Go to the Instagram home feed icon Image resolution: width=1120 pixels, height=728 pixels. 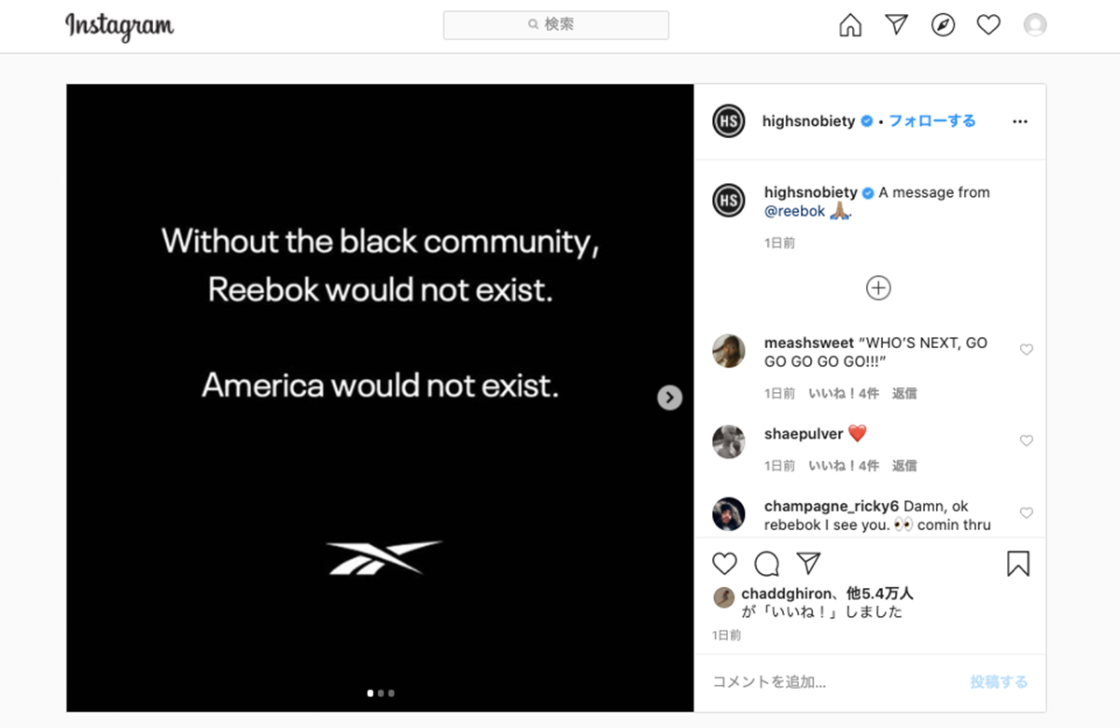850,25
